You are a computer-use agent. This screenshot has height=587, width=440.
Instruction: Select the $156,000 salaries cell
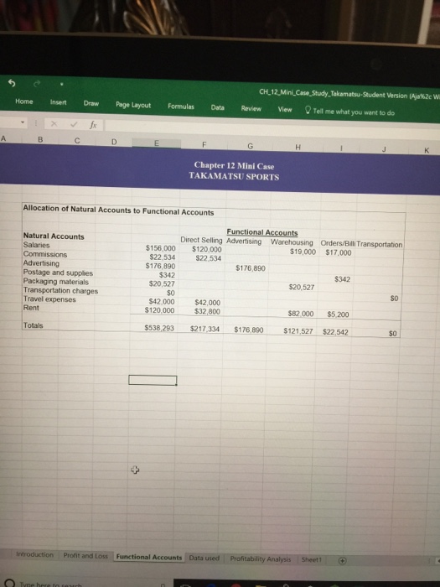point(160,248)
